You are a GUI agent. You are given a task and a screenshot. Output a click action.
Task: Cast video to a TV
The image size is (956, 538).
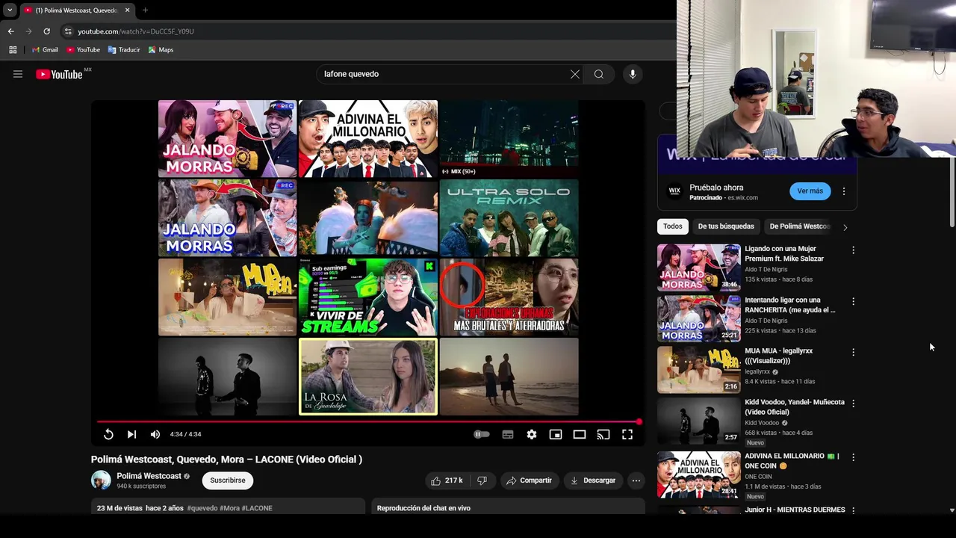click(x=603, y=434)
